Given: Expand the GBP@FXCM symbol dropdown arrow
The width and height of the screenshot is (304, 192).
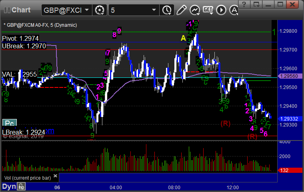Looking at the screenshot, I should [x=87, y=10].
